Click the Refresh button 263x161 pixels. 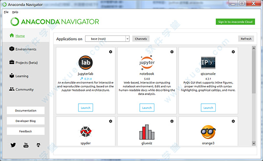(x=246, y=39)
